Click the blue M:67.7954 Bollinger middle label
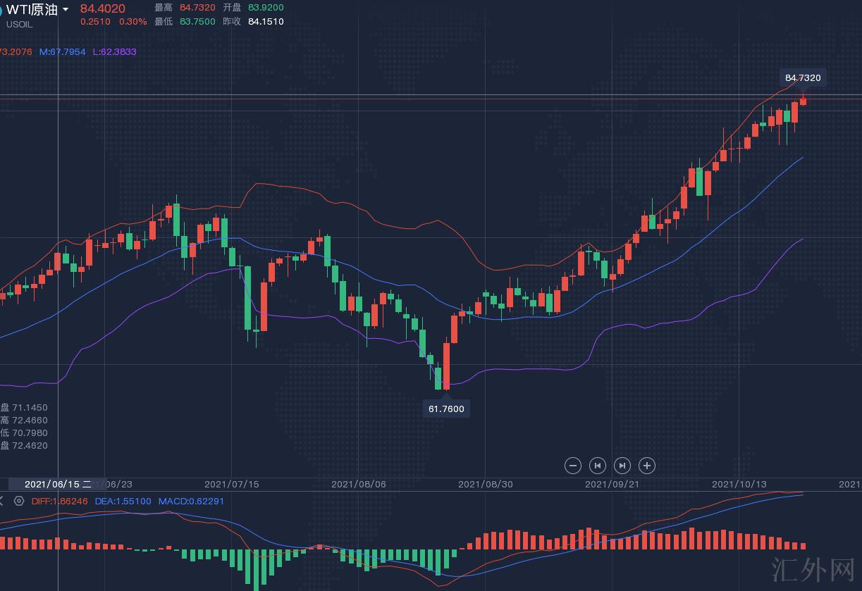Viewport: 862px width, 591px height. (62, 51)
